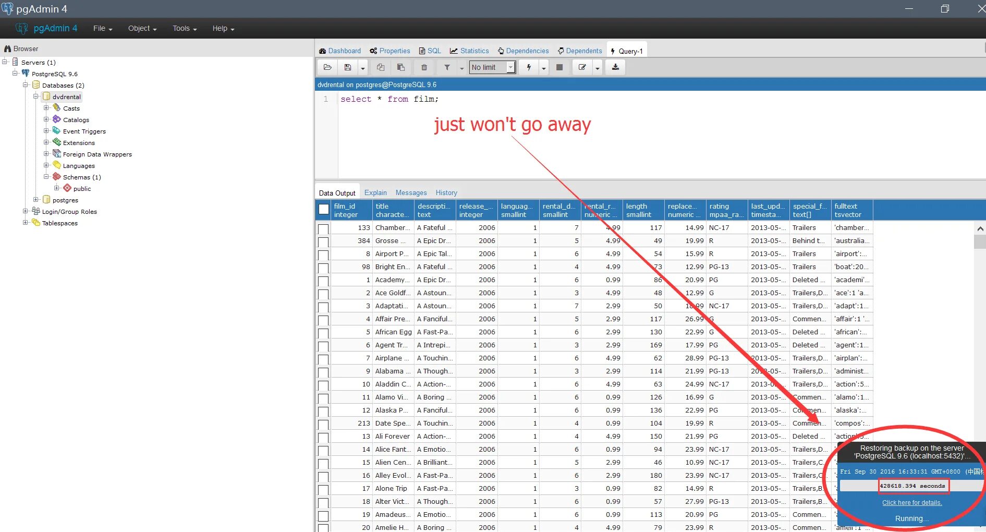Check the row checkbox for Academy...
The height and width of the screenshot is (532, 986).
click(323, 281)
